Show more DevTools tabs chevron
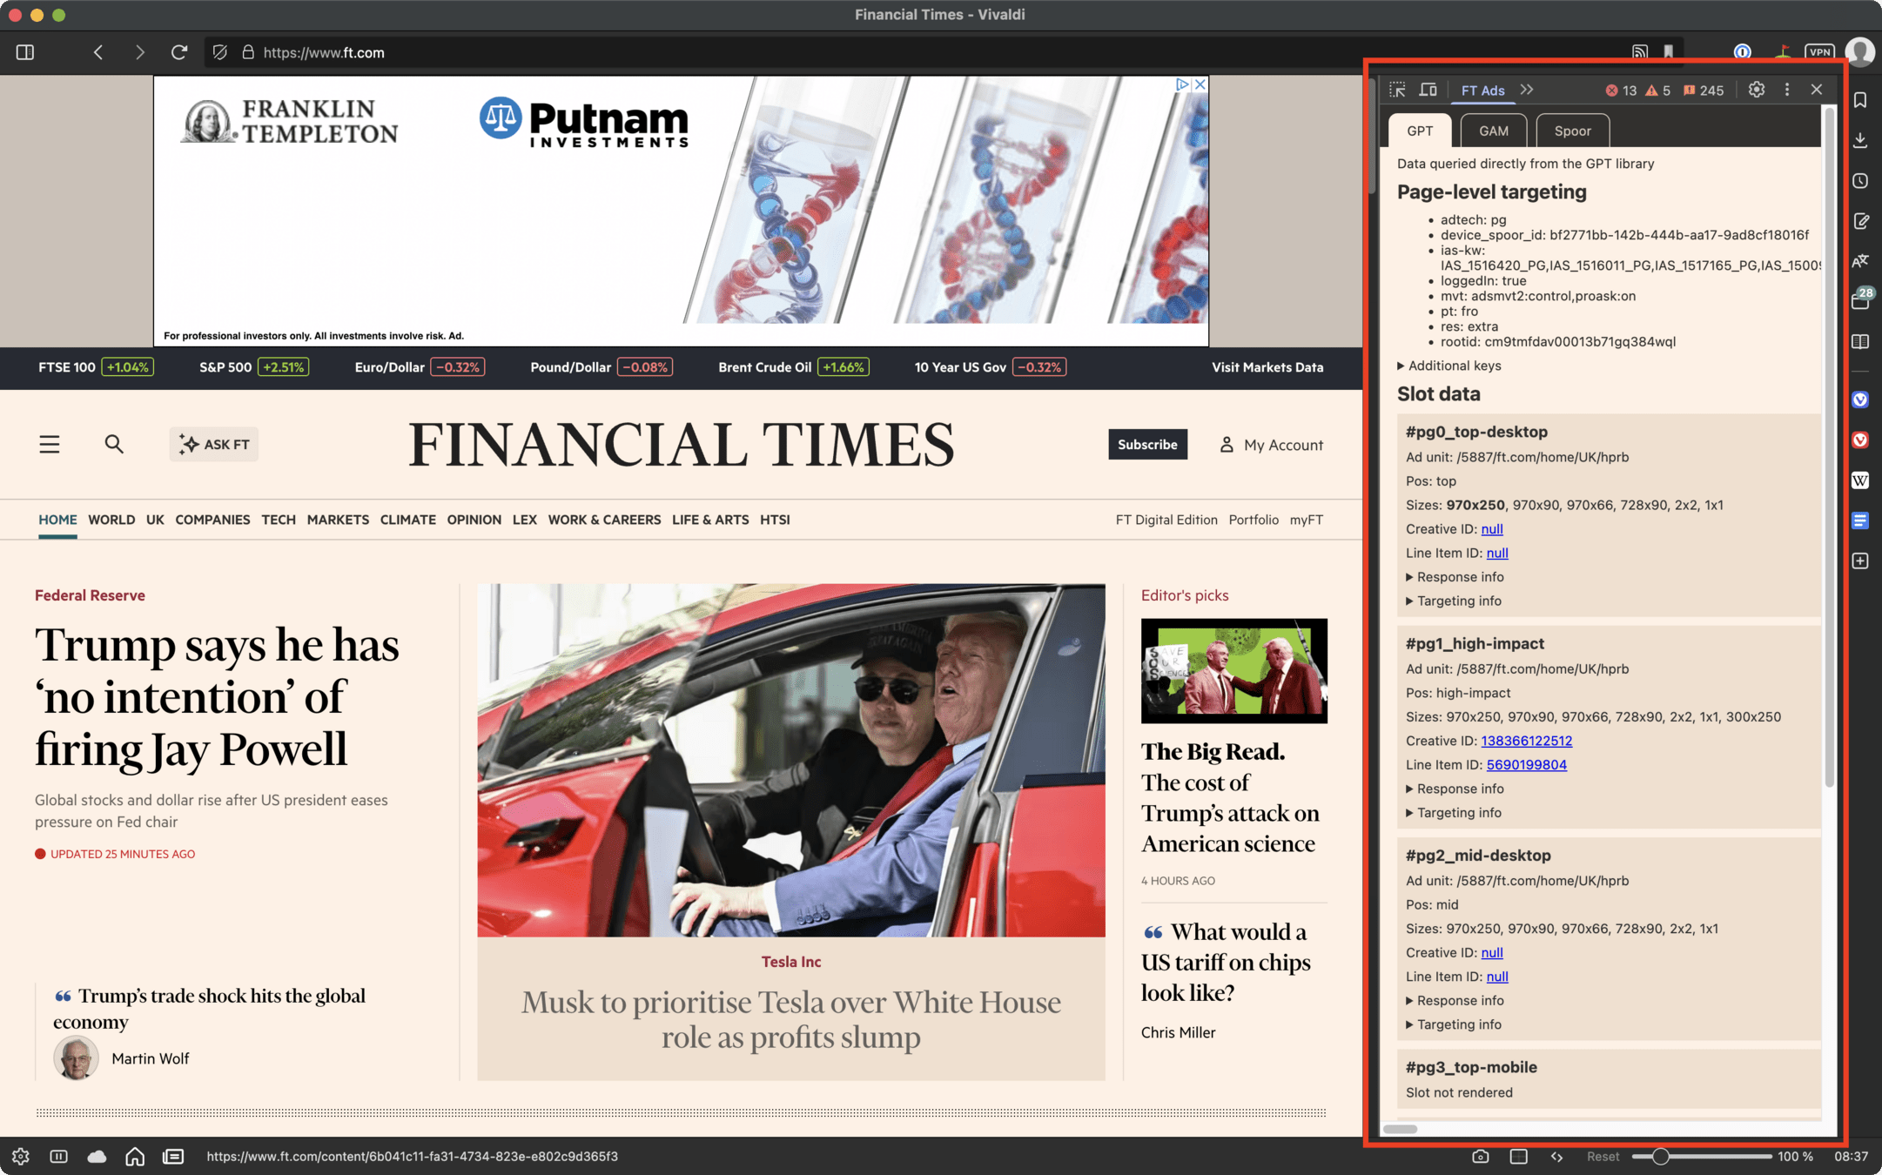This screenshot has height=1175, width=1882. coord(1527,90)
